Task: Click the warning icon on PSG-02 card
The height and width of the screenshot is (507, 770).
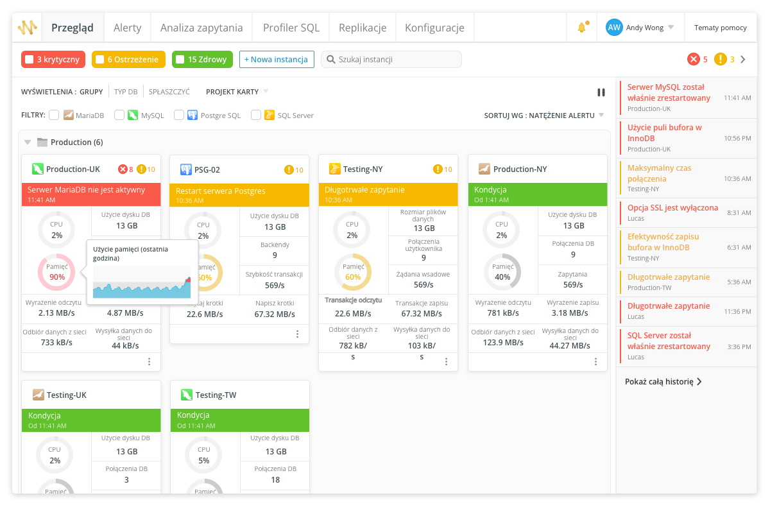Action: 289,170
